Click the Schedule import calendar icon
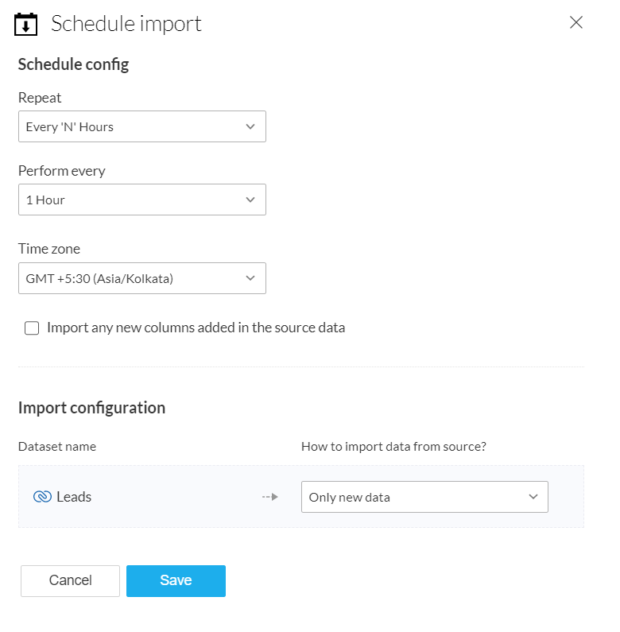 (25, 24)
